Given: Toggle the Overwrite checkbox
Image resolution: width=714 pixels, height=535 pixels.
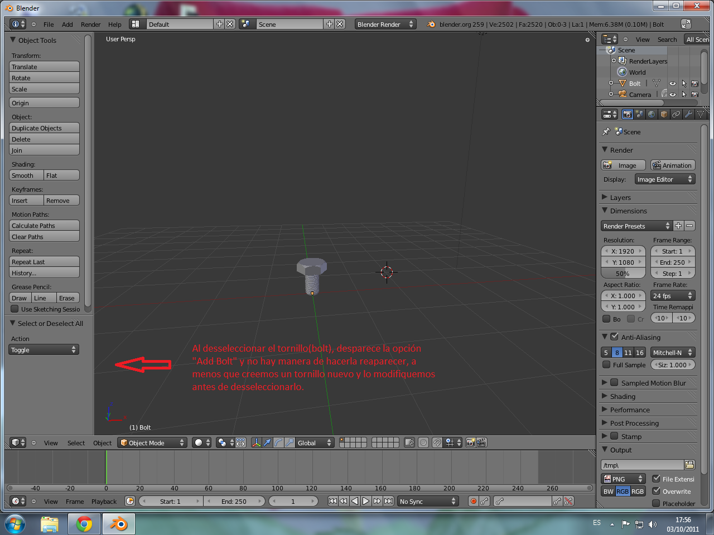Looking at the screenshot, I should point(656,491).
